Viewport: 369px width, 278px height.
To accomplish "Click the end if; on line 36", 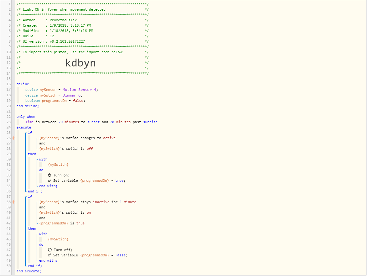I will click(x=35, y=191).
